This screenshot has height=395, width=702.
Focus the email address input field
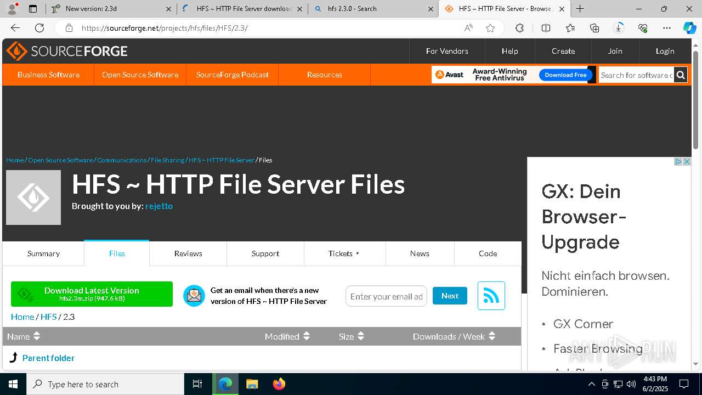pyautogui.click(x=386, y=296)
